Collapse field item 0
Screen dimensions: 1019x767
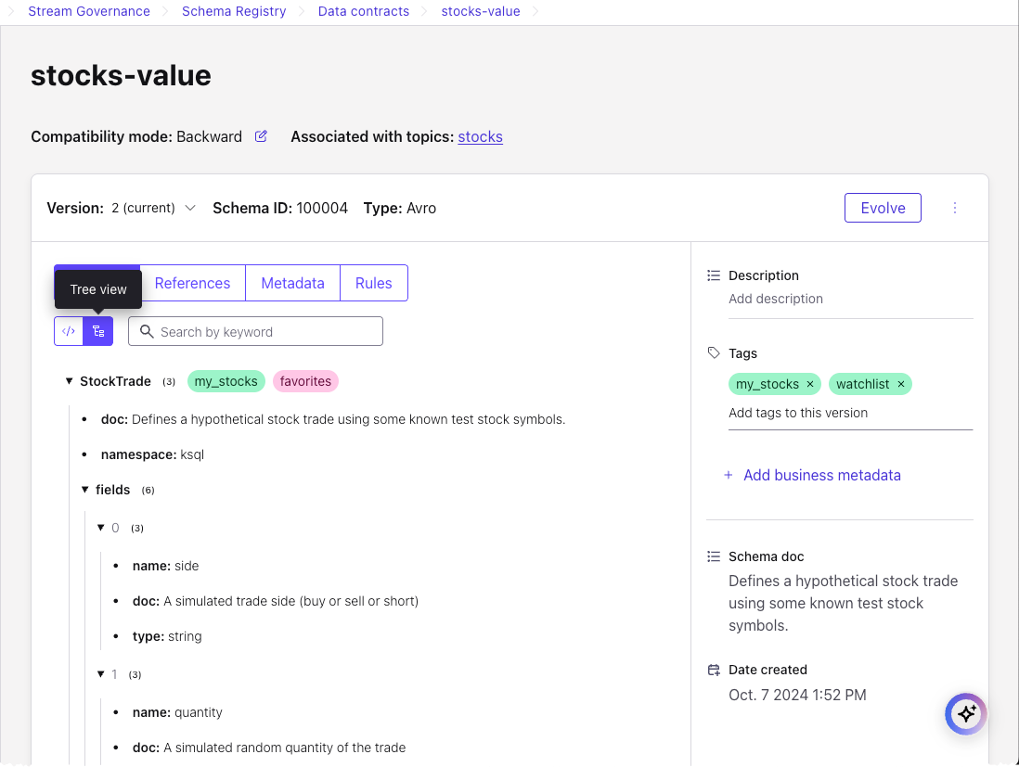(x=101, y=528)
